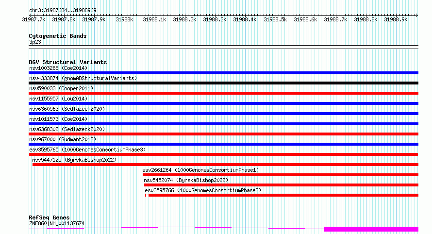This screenshot has width=432, height=234.
Task: Select the blue nsv967000 variant bar
Action: click(223, 144)
